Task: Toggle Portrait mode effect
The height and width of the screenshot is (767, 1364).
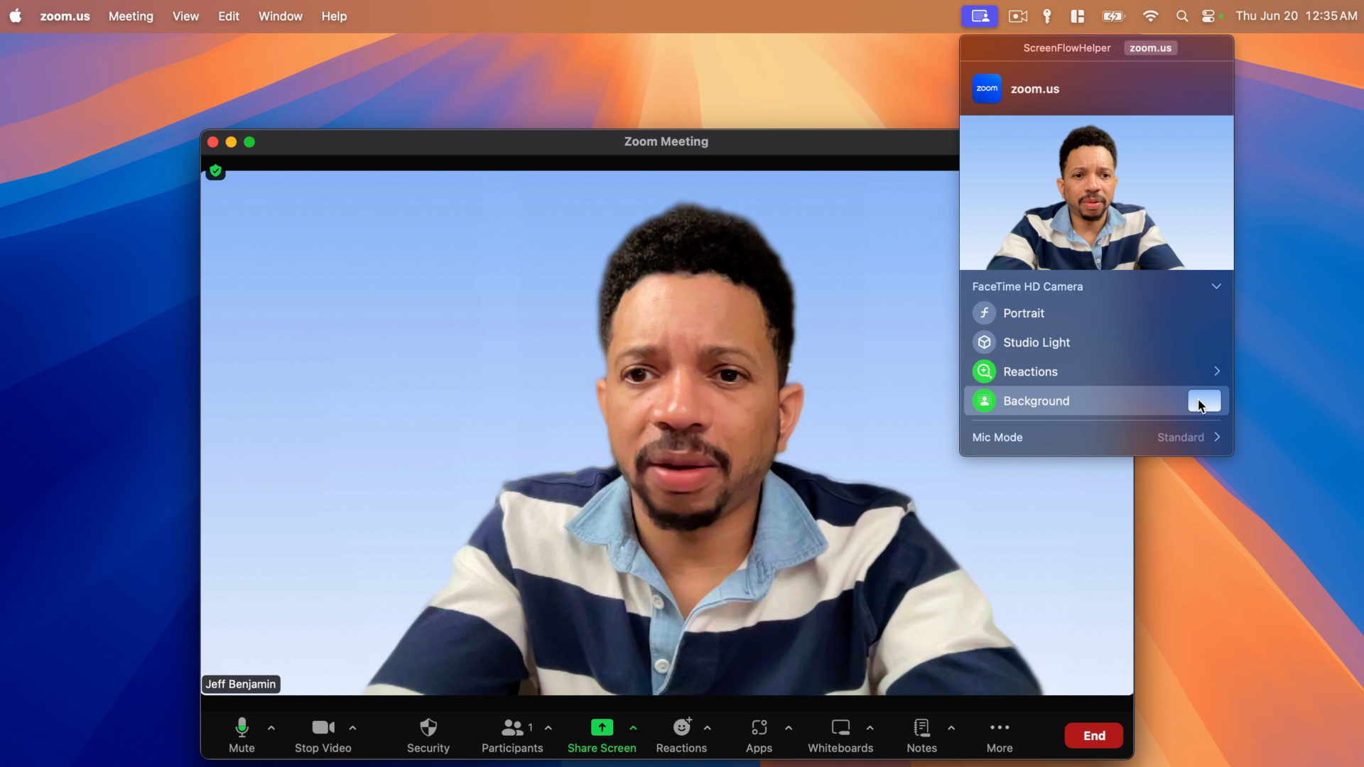Action: pos(1024,312)
